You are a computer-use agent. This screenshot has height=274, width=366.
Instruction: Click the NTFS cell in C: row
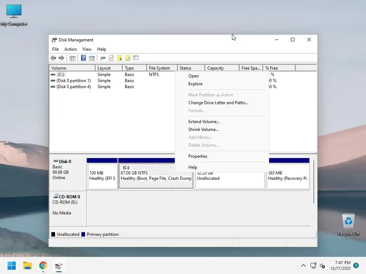(x=154, y=75)
